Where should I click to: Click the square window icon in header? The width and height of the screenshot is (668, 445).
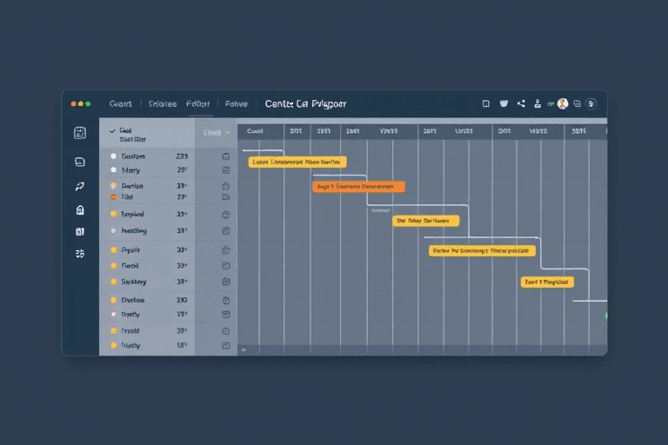(485, 103)
